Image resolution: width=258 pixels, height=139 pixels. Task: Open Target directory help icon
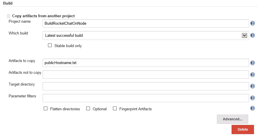click(253, 86)
